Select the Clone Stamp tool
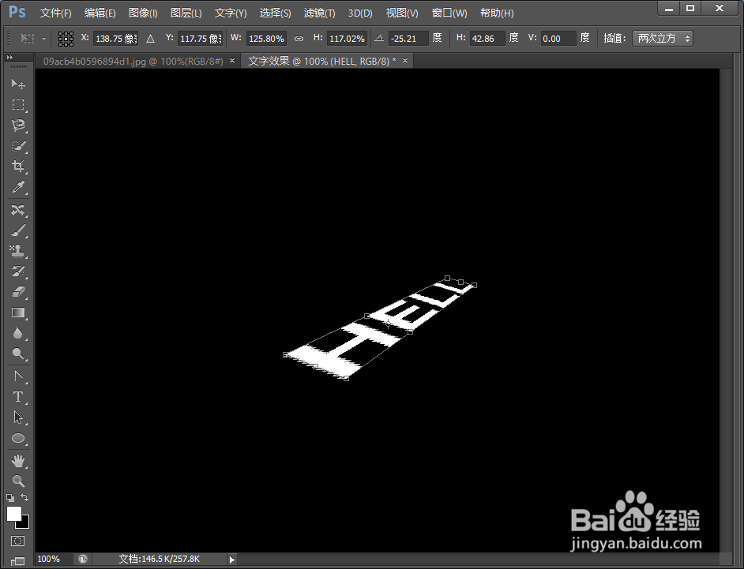 [18, 251]
